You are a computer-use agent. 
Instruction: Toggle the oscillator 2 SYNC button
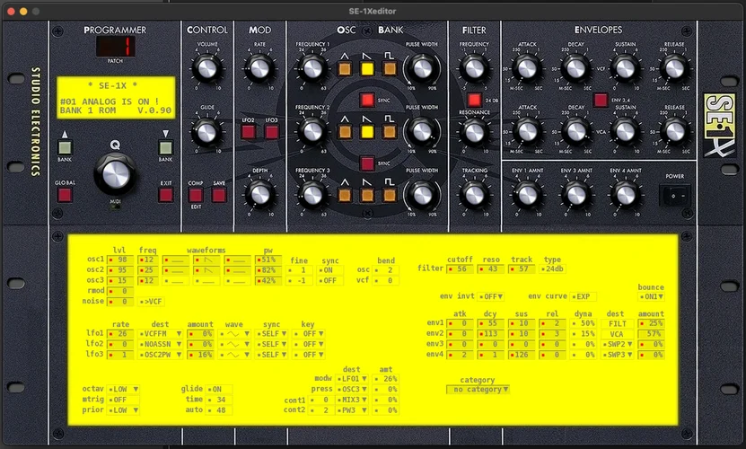coord(366,163)
